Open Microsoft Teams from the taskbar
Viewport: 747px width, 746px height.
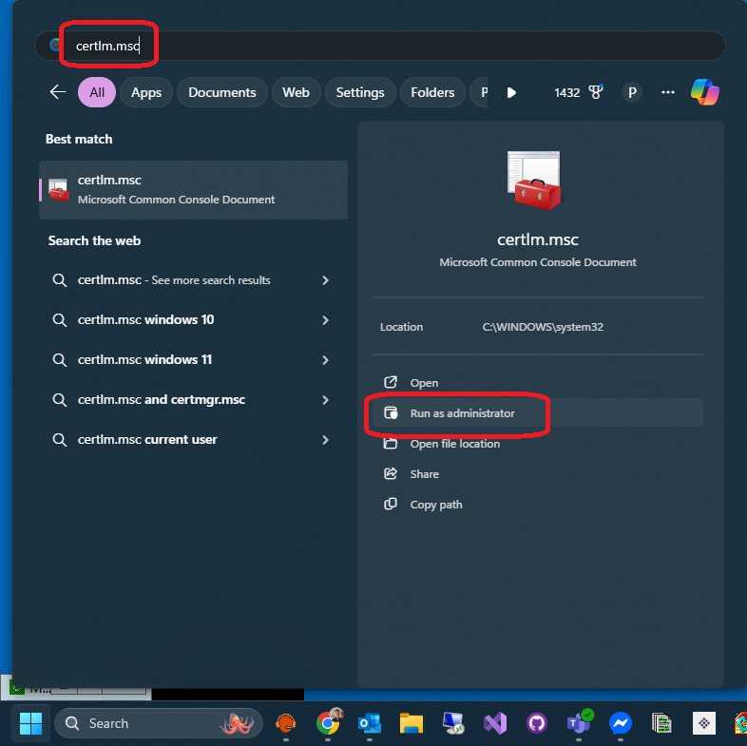[x=579, y=722]
